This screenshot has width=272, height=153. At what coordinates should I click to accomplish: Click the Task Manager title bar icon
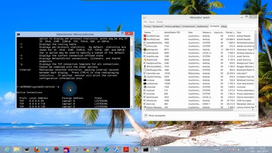(x=144, y=17)
